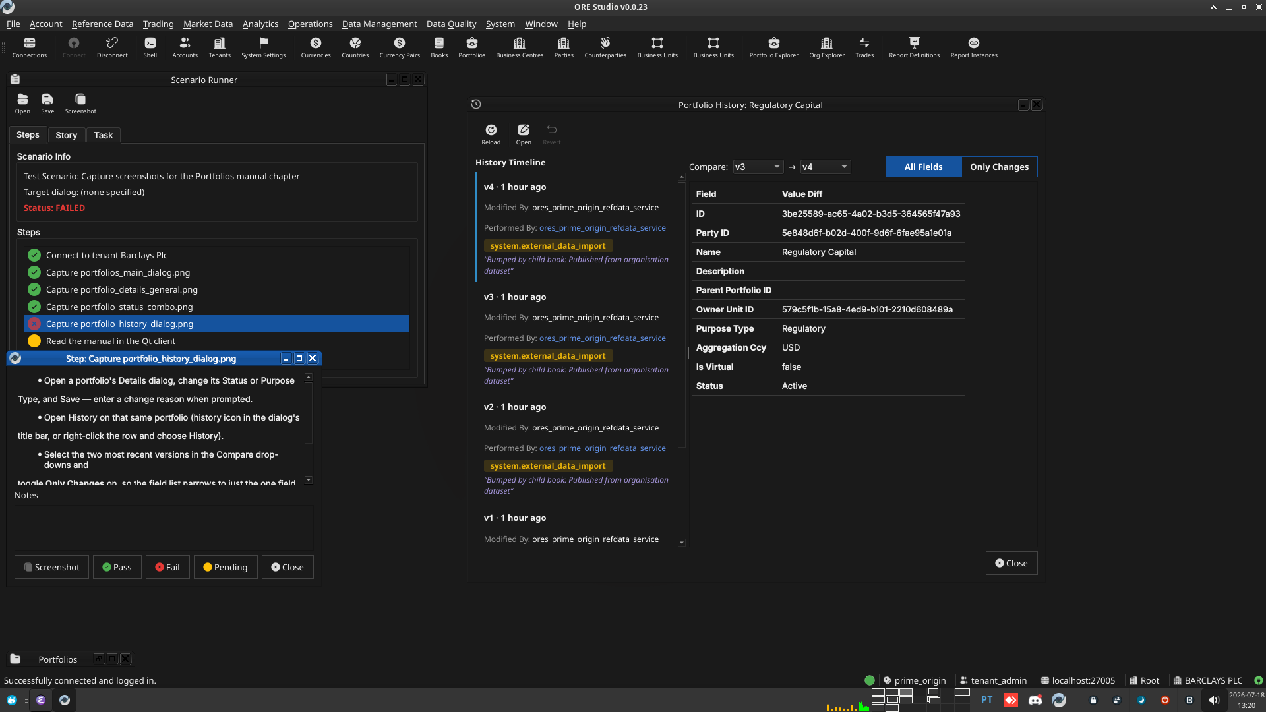
Task: Open the Connections toolbar icon
Action: point(29,47)
